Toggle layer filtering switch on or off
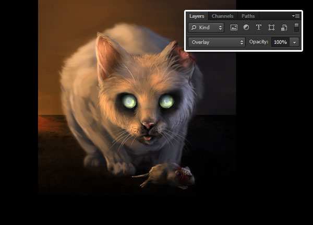Screen dimensions: 313x225 (297, 27)
